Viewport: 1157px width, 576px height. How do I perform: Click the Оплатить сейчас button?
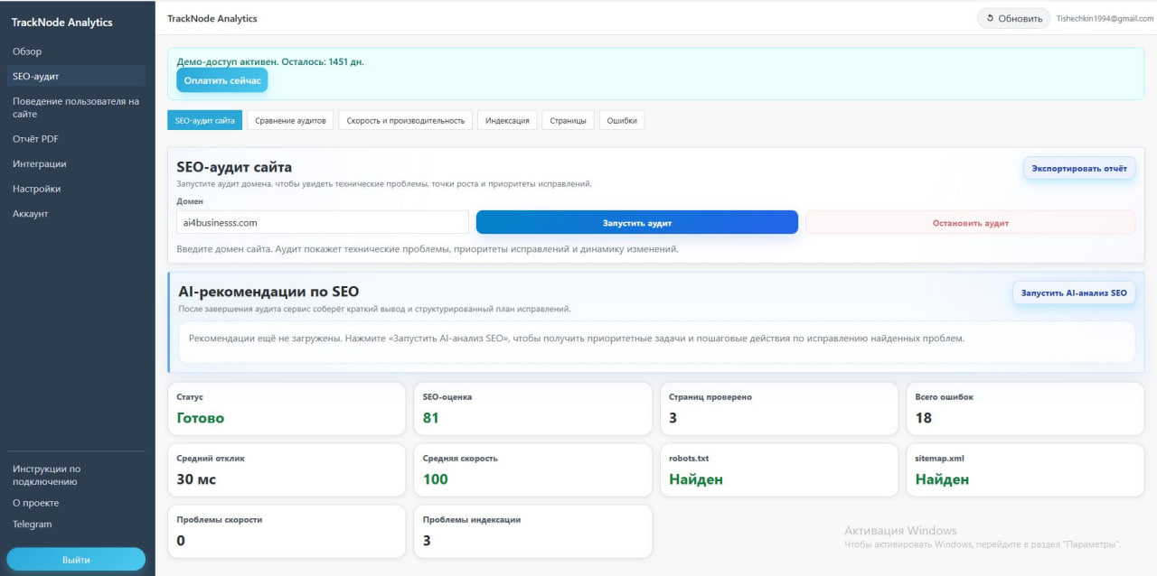coord(221,79)
